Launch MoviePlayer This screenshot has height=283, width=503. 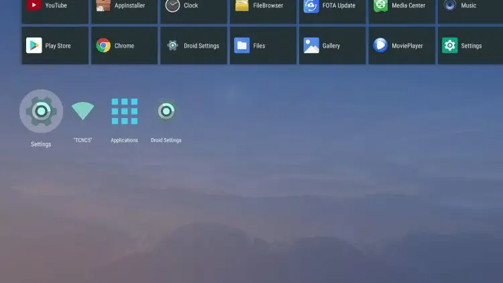(402, 46)
